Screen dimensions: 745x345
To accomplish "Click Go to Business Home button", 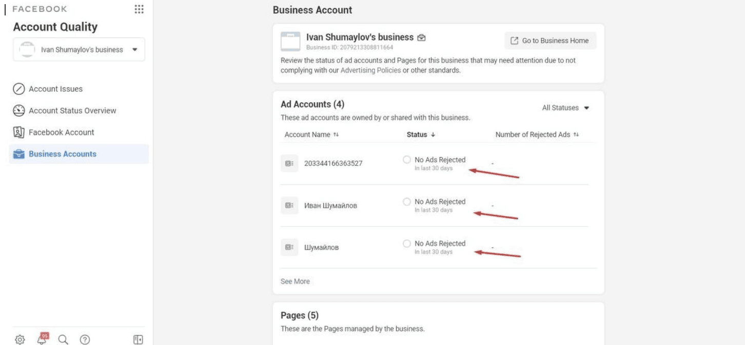I will [x=551, y=41].
